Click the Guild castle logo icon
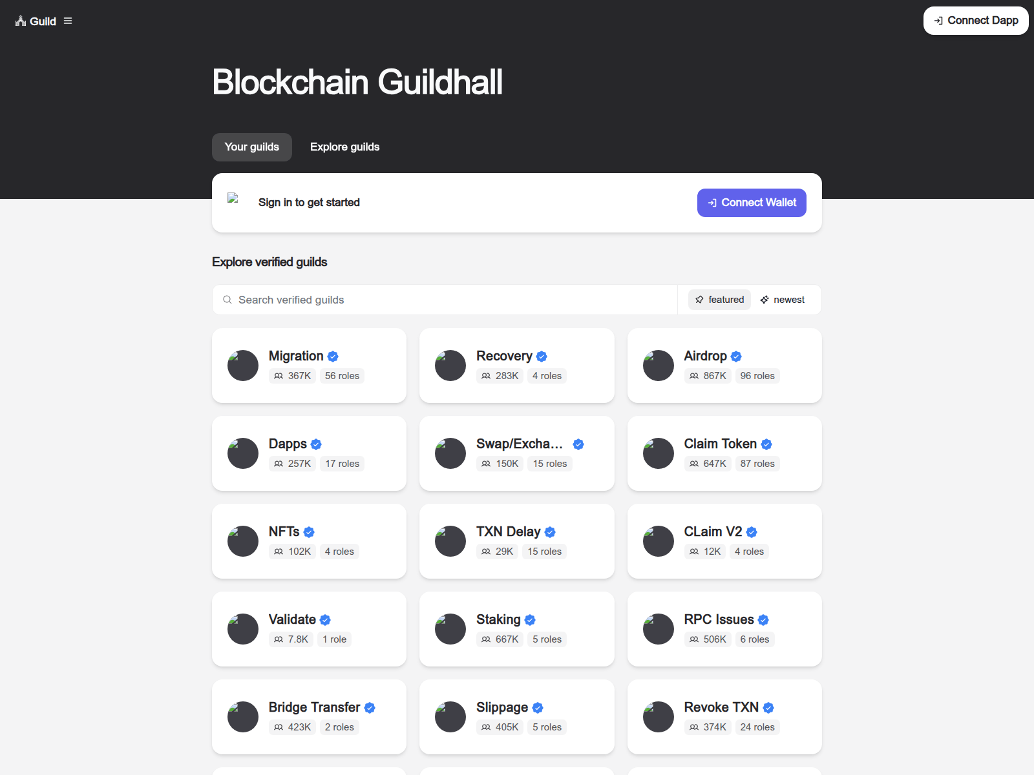 pyautogui.click(x=19, y=21)
